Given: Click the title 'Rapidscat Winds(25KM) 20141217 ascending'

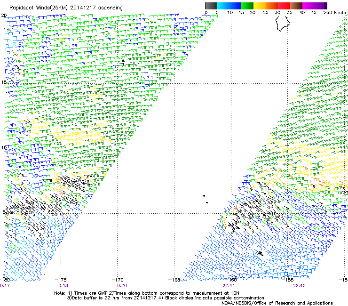Looking at the screenshot, I should point(66,8).
